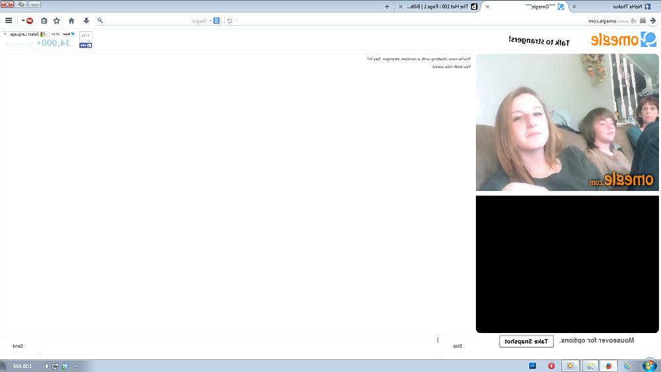Click the Tweet button
Viewport: 661px width, 372px height.
(x=69, y=34)
